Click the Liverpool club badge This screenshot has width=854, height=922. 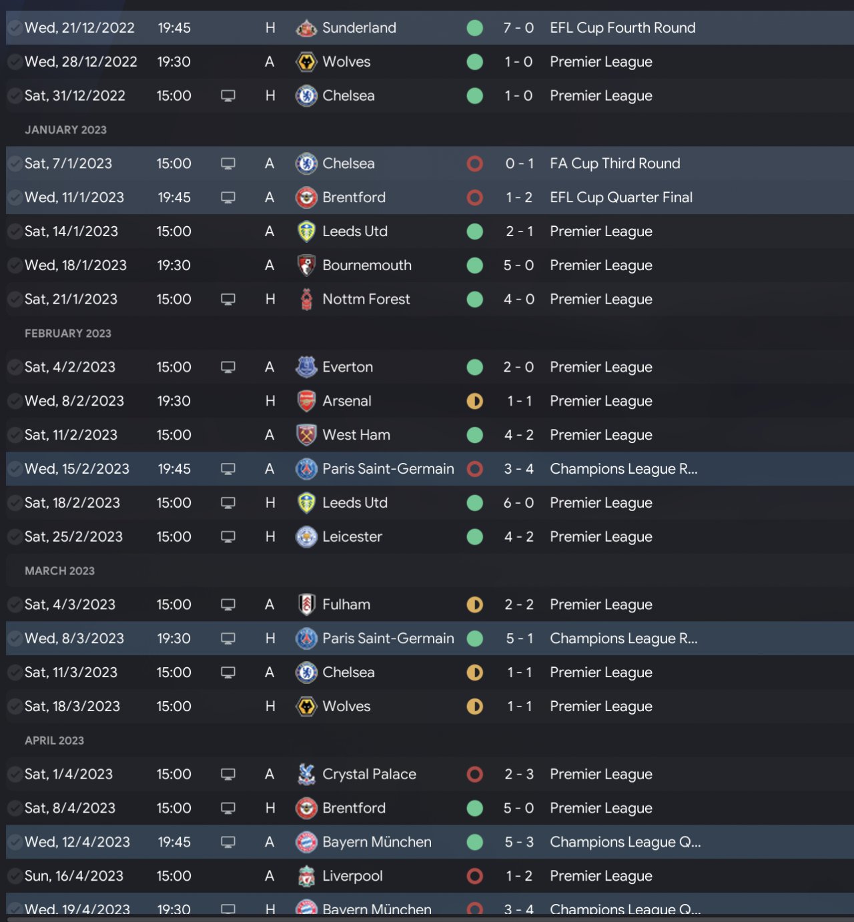tap(306, 876)
